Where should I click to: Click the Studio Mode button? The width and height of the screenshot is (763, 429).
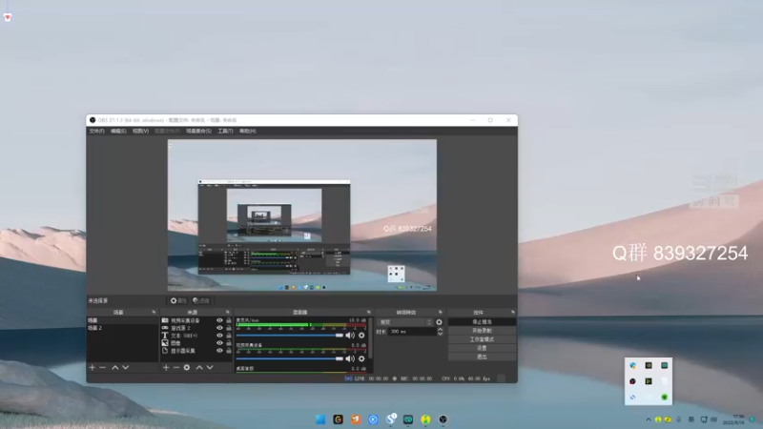pyautogui.click(x=482, y=339)
